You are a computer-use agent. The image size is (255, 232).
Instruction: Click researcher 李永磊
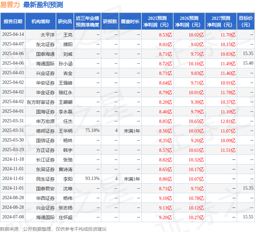tap(66, 112)
